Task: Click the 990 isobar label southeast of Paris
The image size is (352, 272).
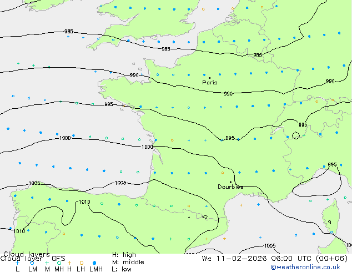Action: tap(228, 94)
